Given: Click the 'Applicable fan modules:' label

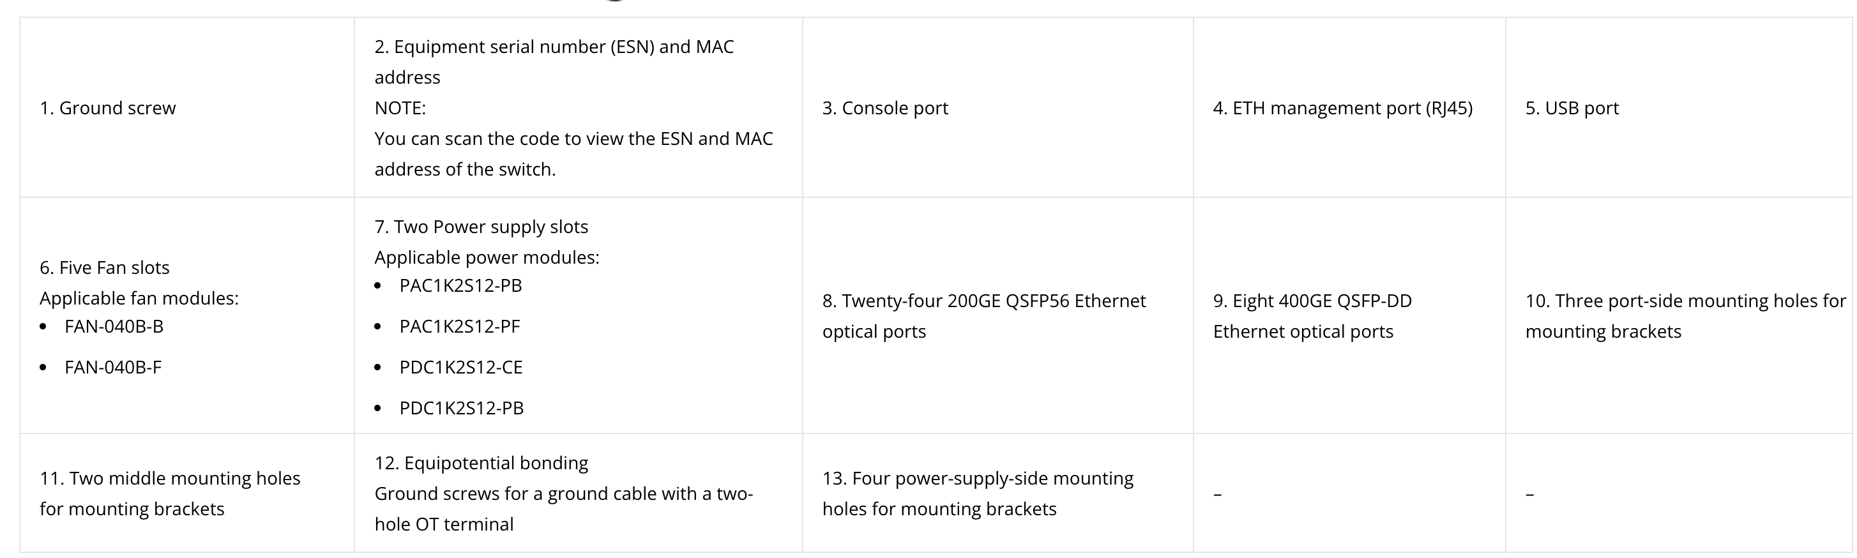Looking at the screenshot, I should (x=139, y=298).
